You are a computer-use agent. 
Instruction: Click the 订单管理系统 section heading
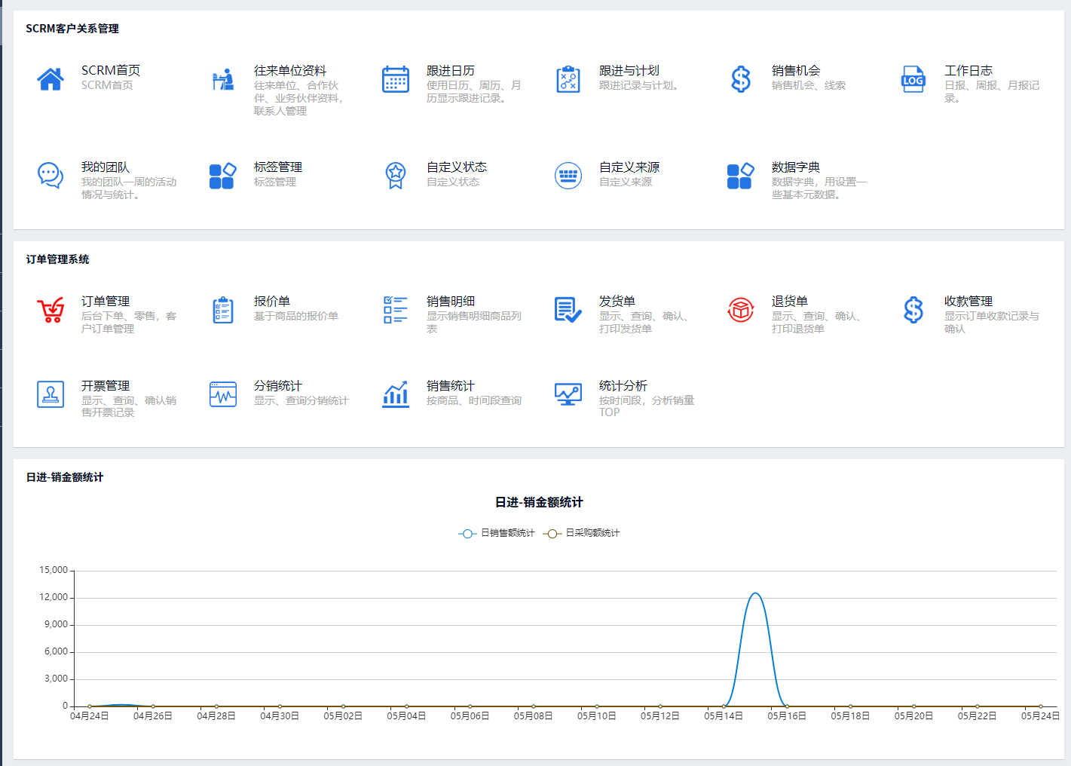click(x=57, y=259)
